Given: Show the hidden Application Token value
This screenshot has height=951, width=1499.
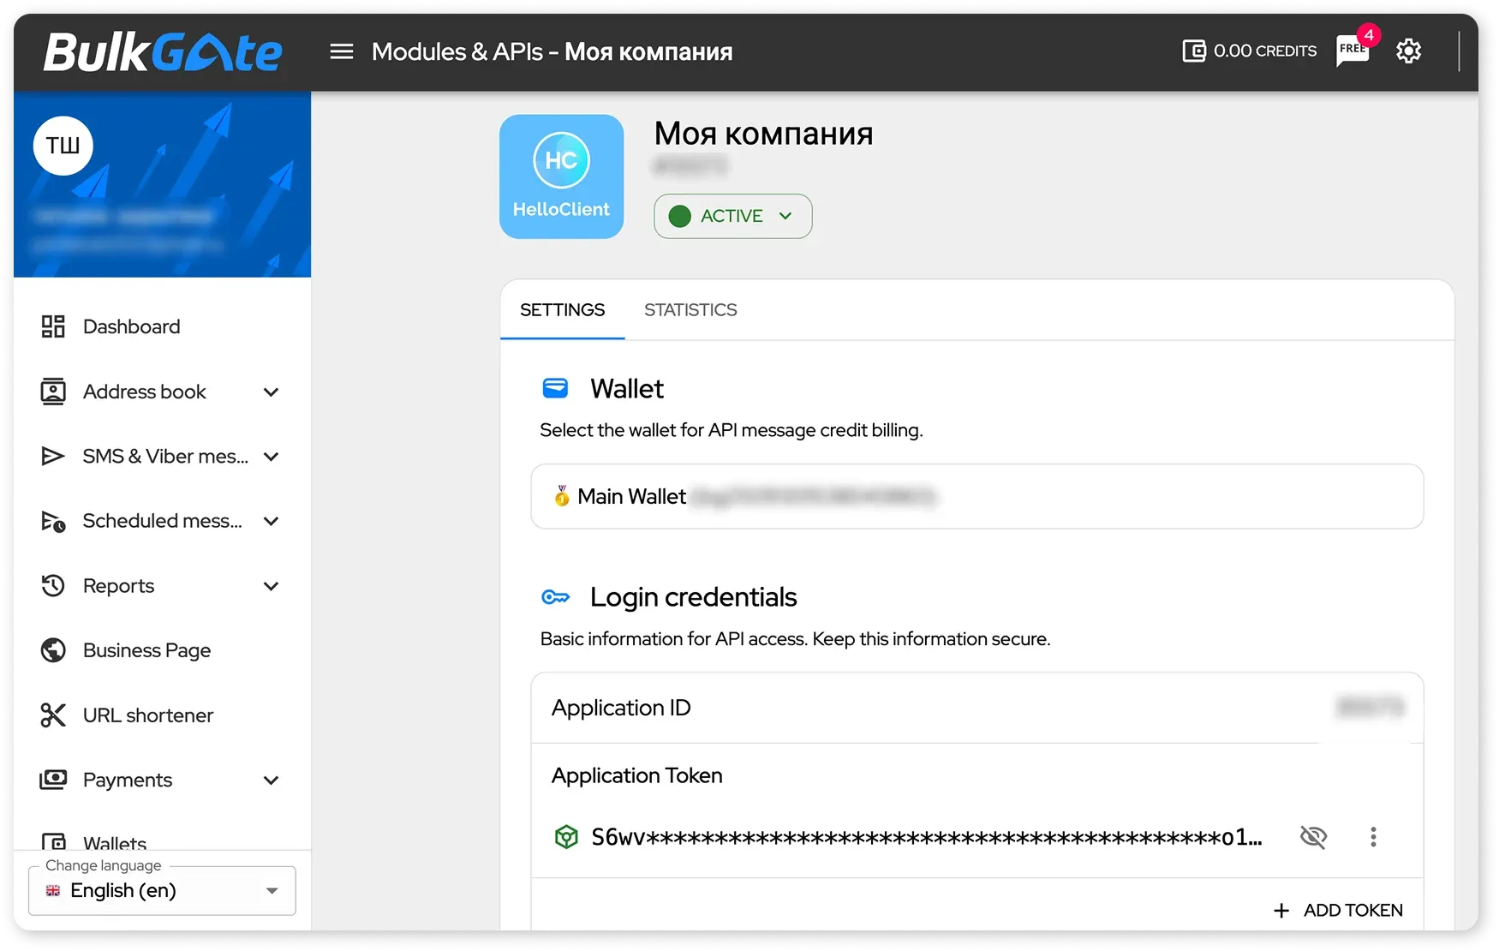Looking at the screenshot, I should (x=1314, y=837).
